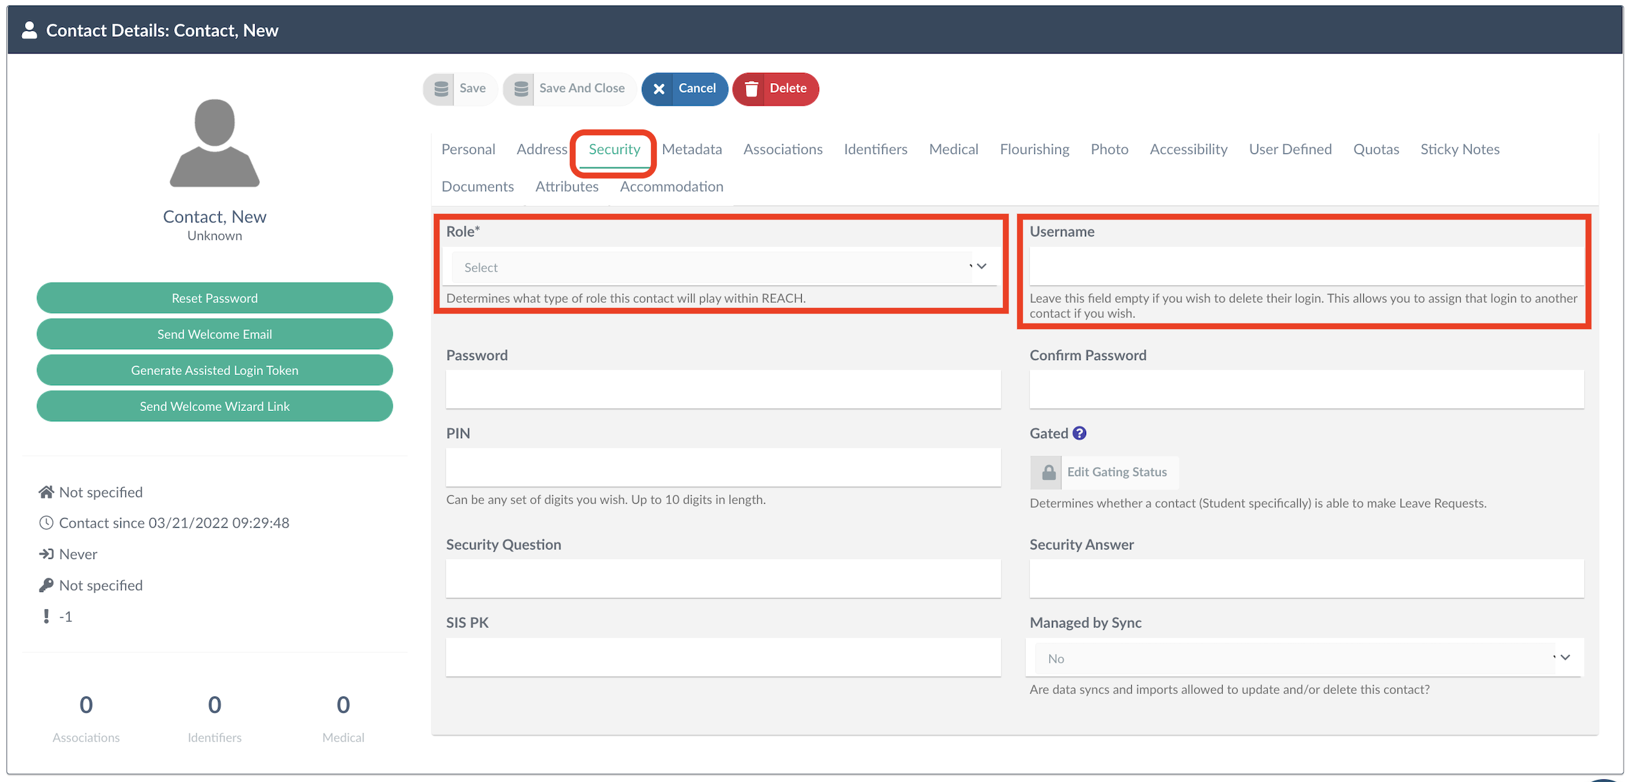Click the key icon beside Not specified
The image size is (1632, 782).
click(46, 586)
